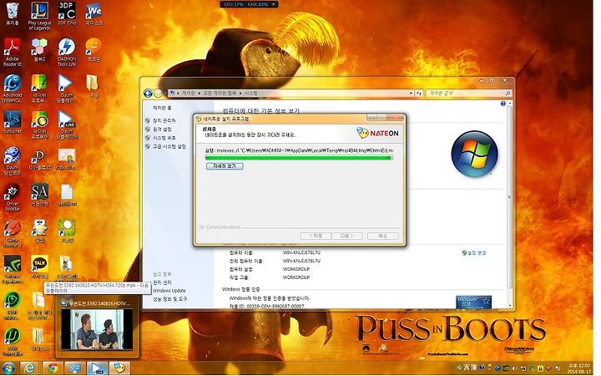Open the folder icon beside orange smiley
Image resolution: width=601 pixels, height=376 pixels.
pos(93,87)
